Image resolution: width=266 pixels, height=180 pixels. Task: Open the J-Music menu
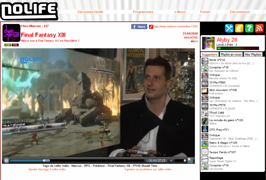coord(180,12)
